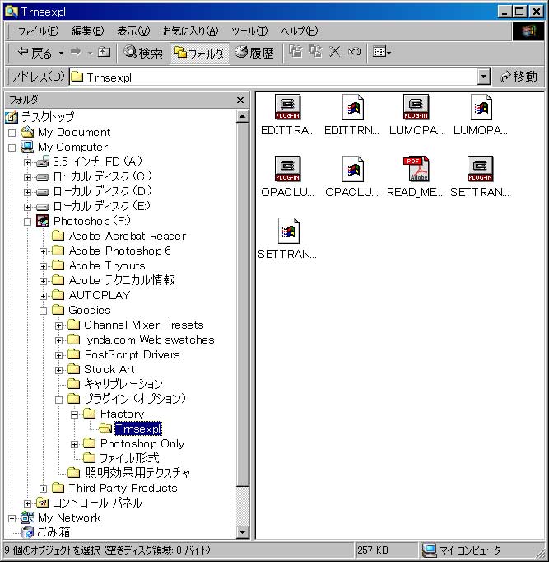Collapse the My Computer tree node

[x=12, y=148]
